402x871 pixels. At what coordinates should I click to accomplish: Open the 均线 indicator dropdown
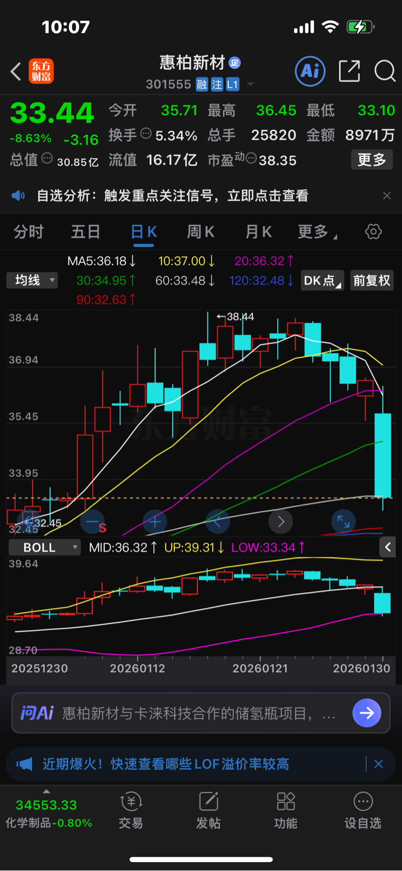coord(32,280)
